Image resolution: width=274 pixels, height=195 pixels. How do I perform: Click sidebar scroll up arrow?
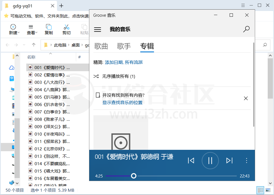tap(17, 56)
